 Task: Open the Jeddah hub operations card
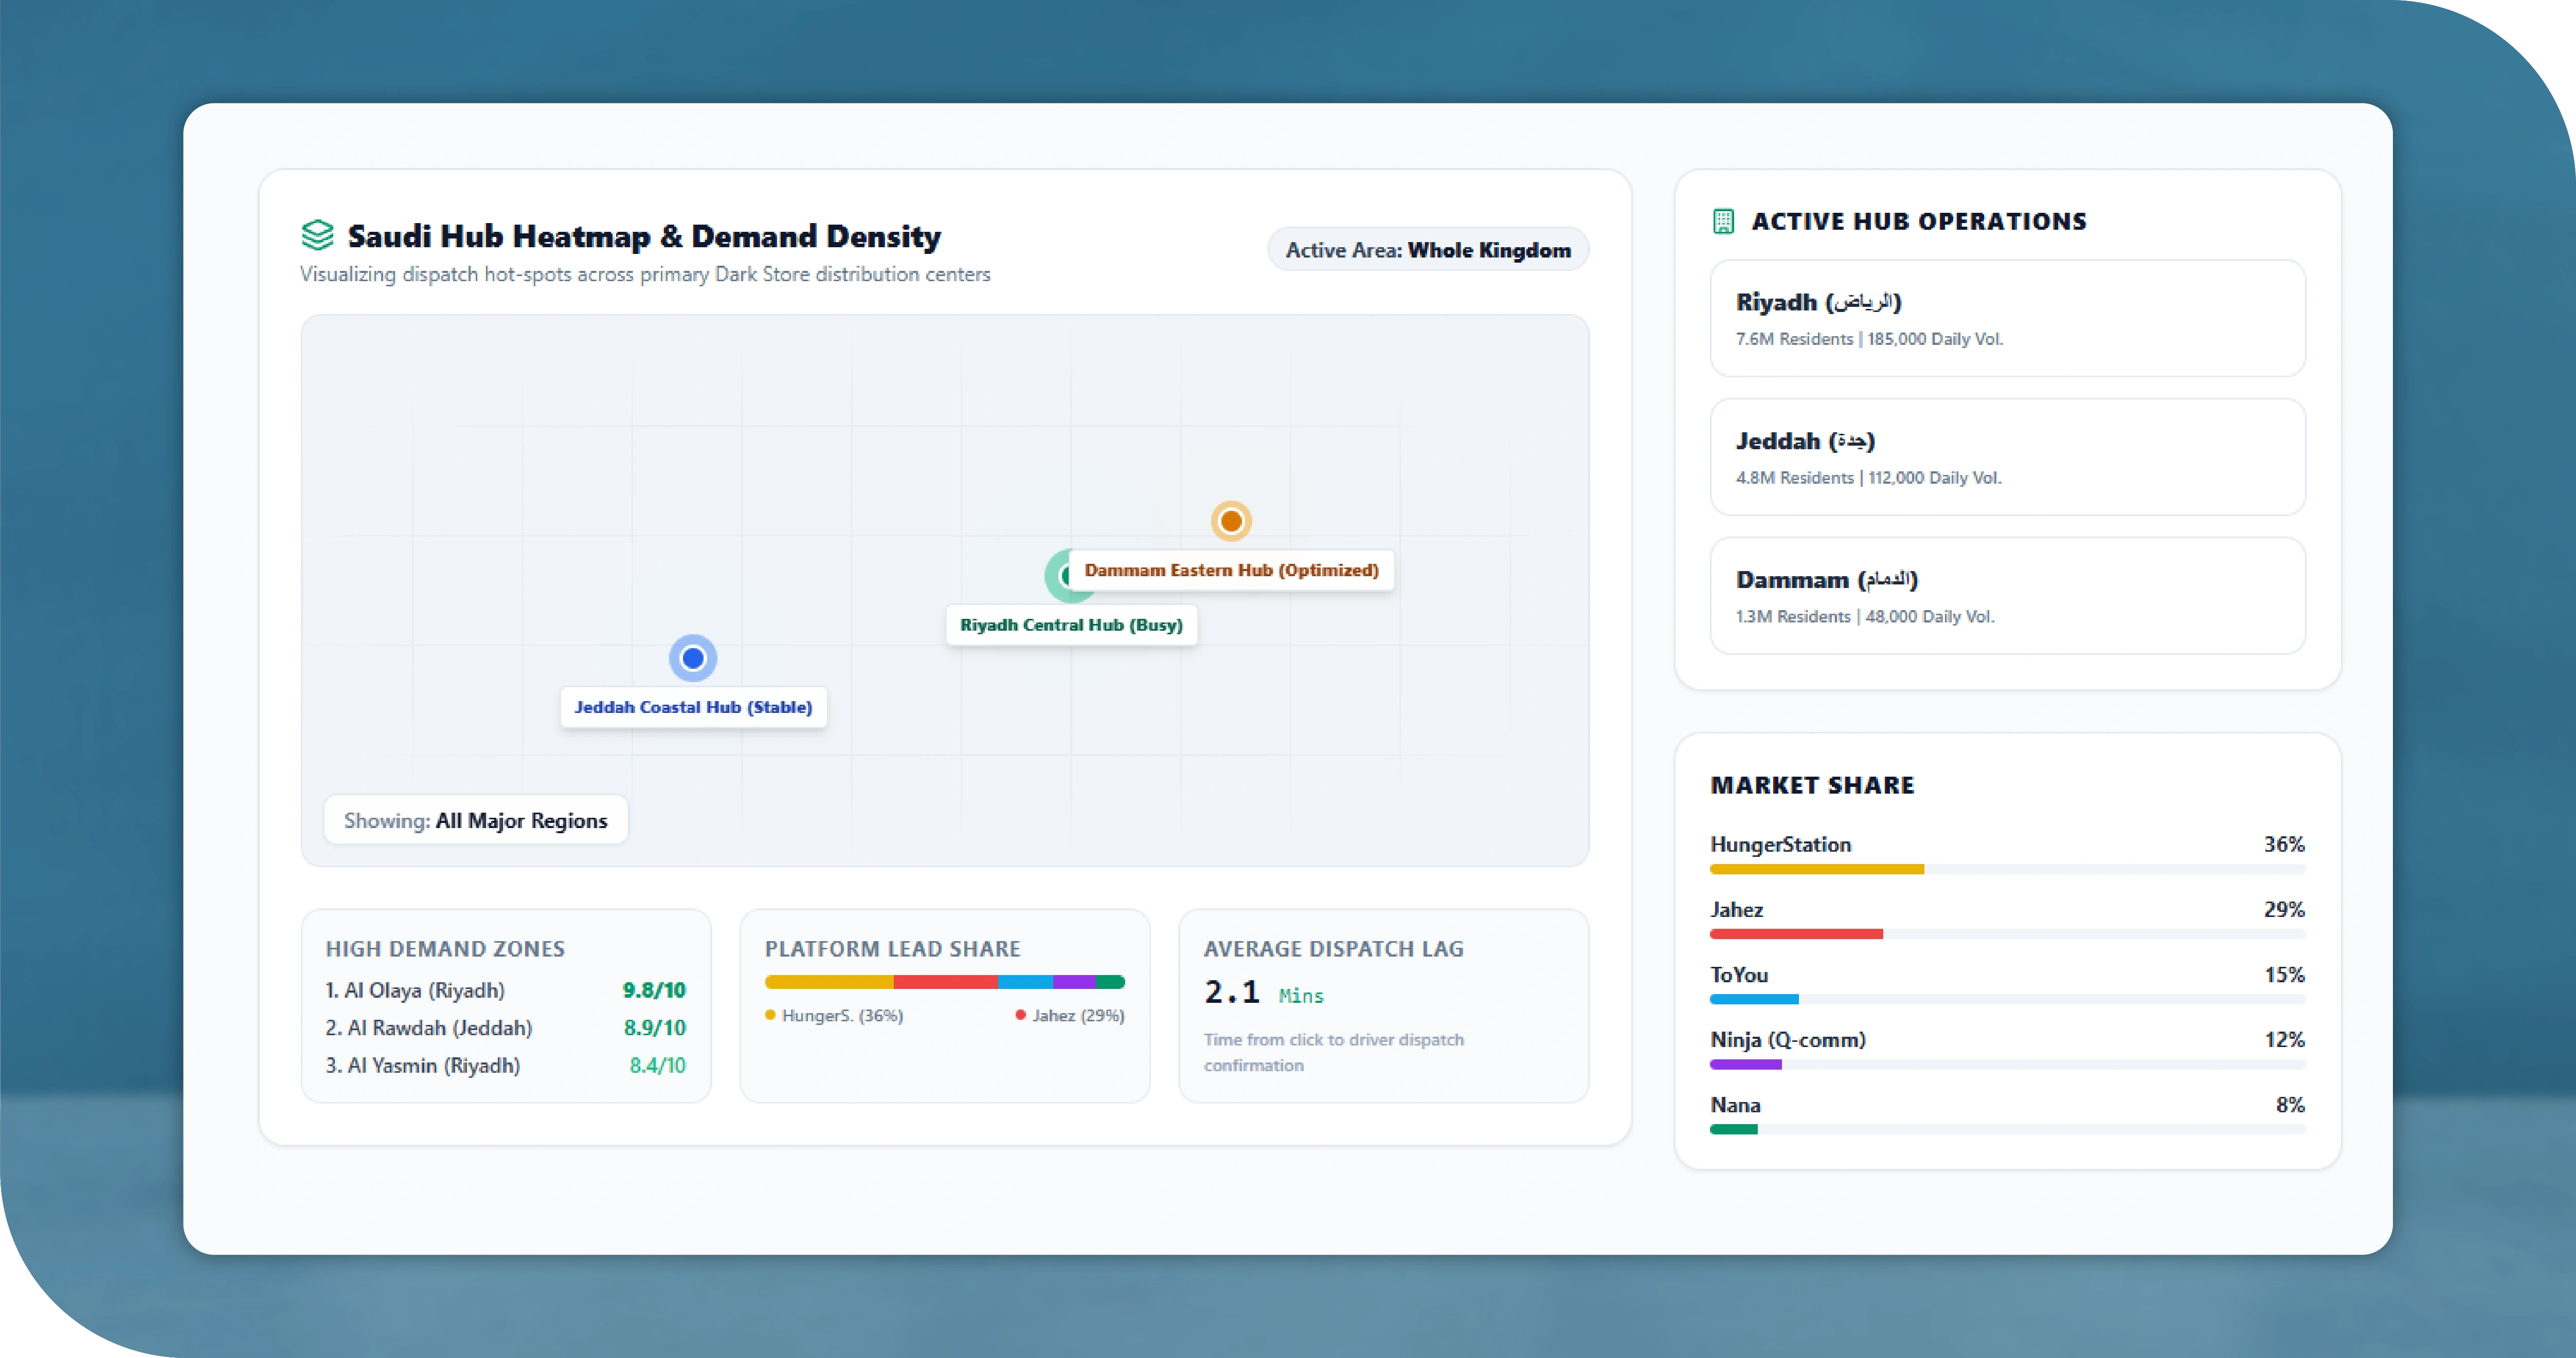coord(2007,456)
